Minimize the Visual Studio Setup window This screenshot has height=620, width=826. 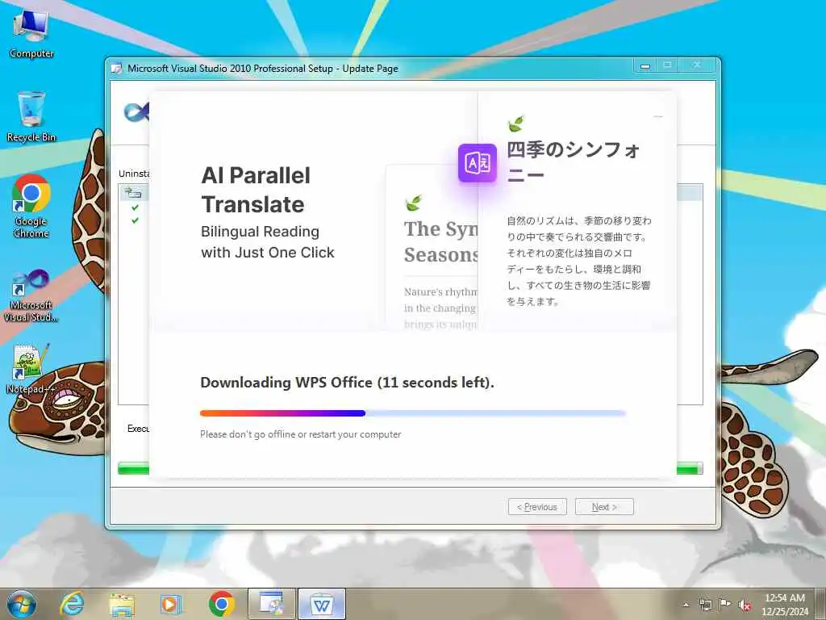pos(645,66)
